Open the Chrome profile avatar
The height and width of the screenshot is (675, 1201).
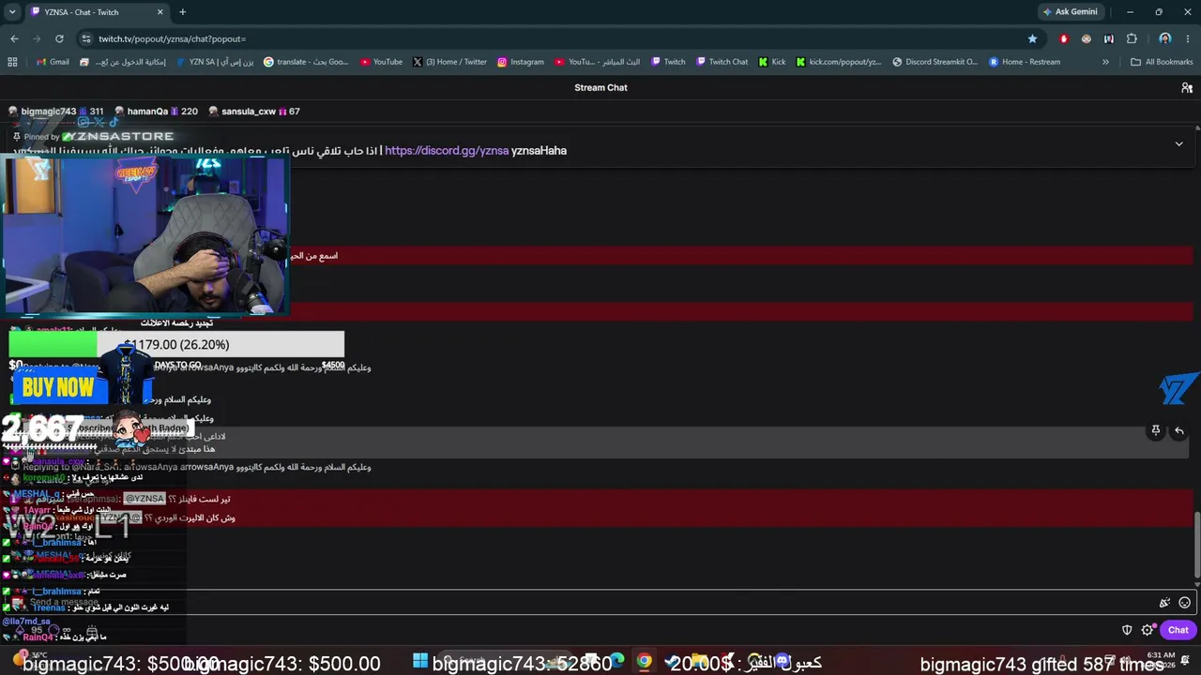click(x=1164, y=38)
